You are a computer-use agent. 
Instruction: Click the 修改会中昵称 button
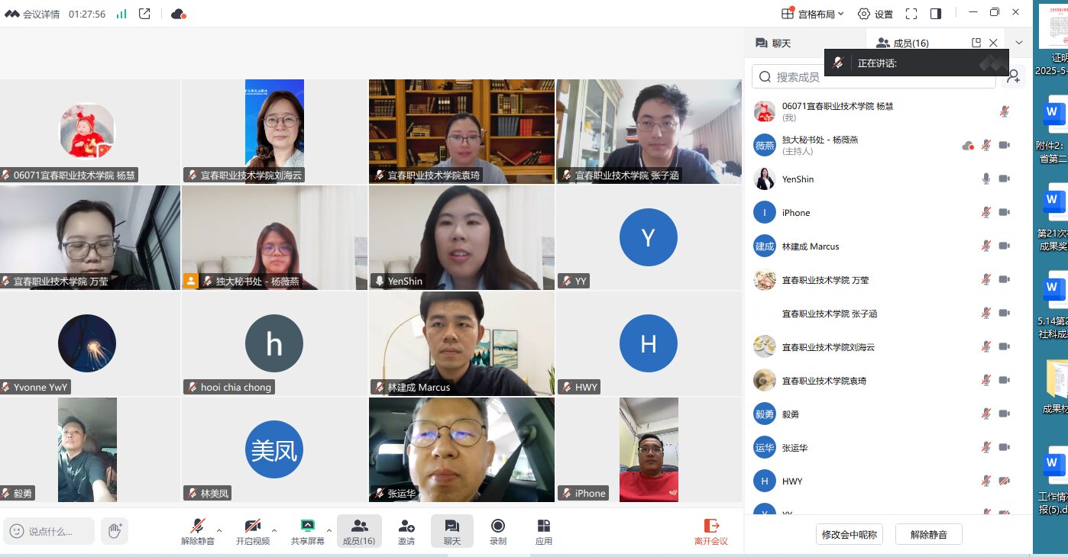click(850, 535)
